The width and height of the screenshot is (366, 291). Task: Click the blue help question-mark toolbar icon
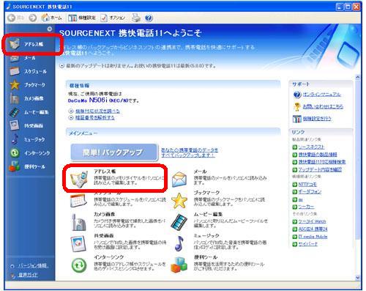click(149, 18)
